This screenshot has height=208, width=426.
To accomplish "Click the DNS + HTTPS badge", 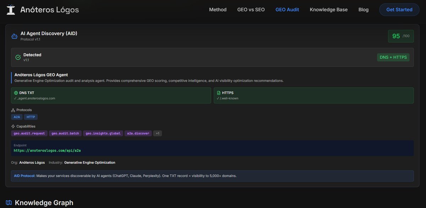I will pos(393,57).
